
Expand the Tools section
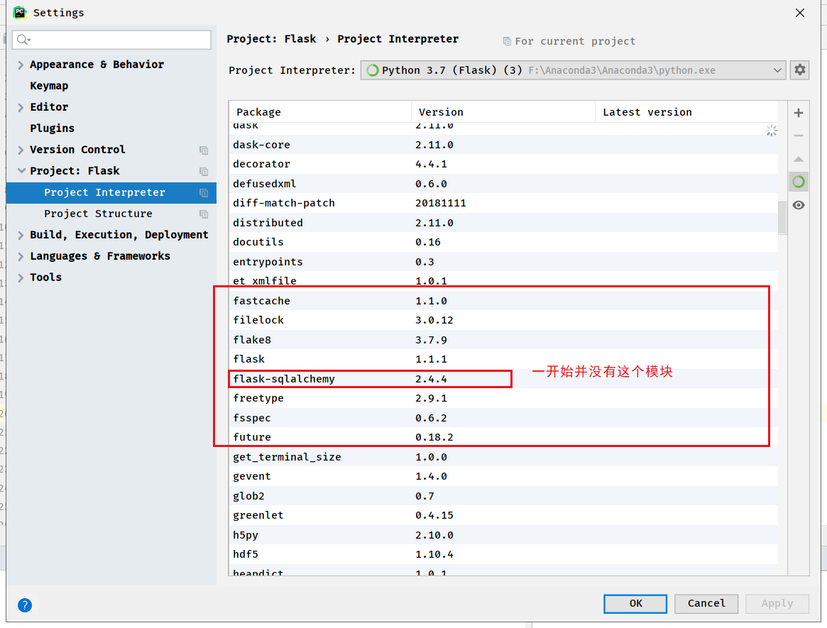click(x=21, y=278)
